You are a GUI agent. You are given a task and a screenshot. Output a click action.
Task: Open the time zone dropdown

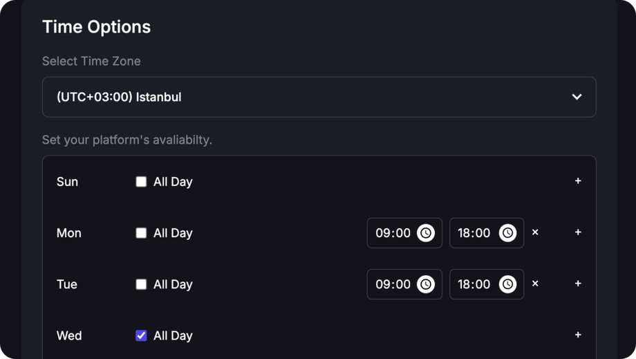pos(318,97)
